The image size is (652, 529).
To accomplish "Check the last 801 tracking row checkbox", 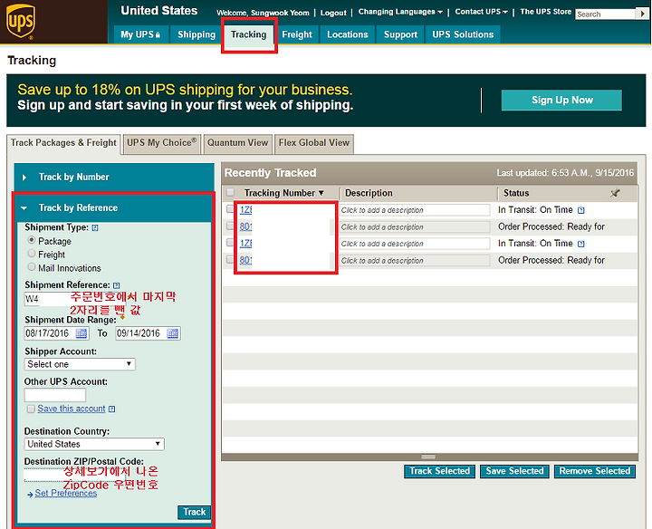I will coord(230,259).
